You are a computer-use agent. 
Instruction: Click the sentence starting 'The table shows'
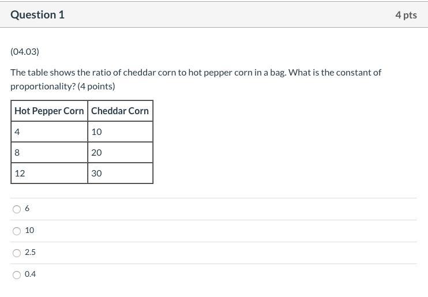[196, 79]
